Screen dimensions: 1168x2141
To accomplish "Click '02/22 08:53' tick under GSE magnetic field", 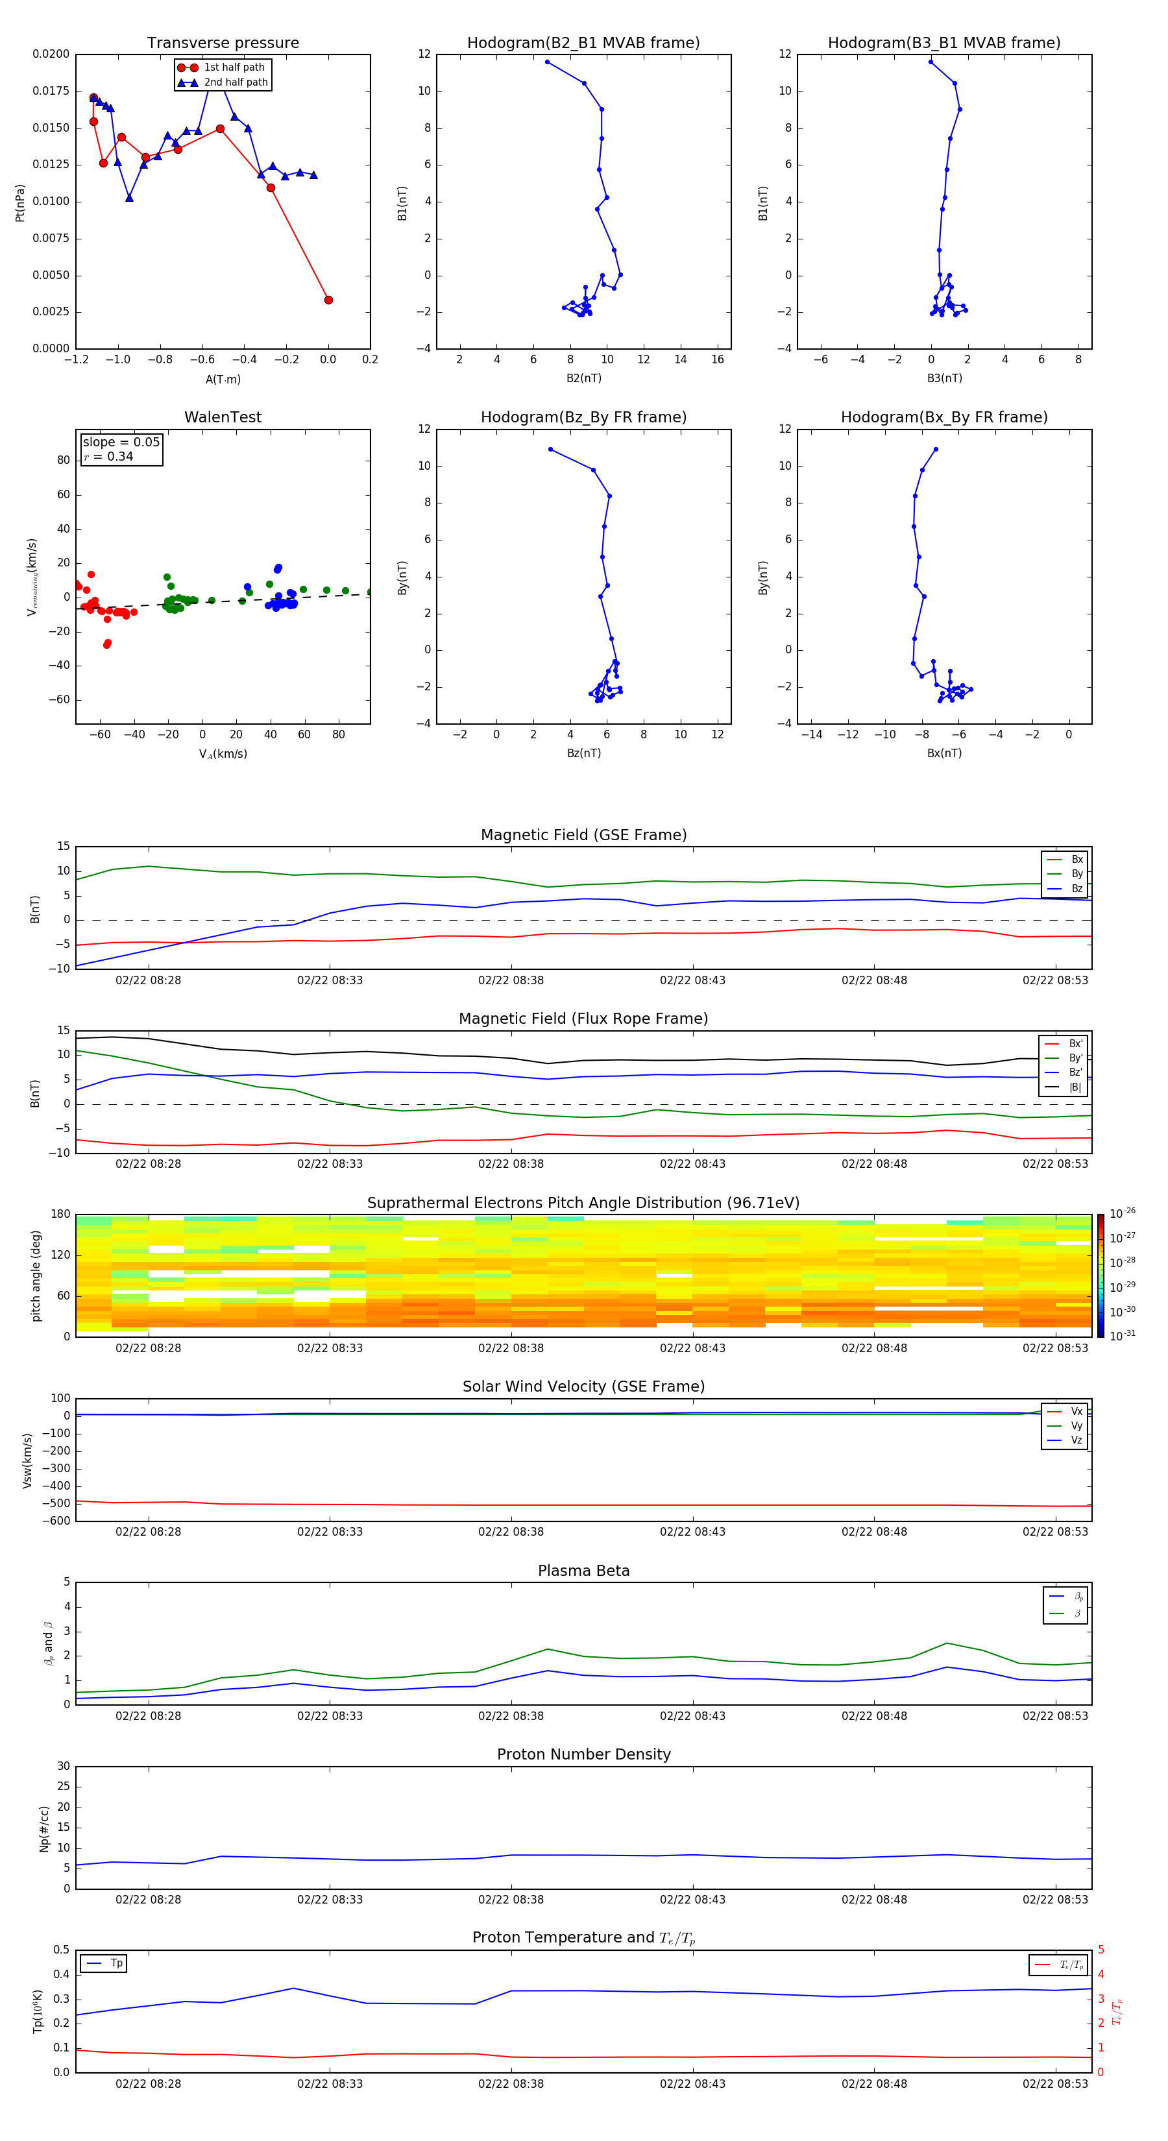I will [x=1055, y=980].
